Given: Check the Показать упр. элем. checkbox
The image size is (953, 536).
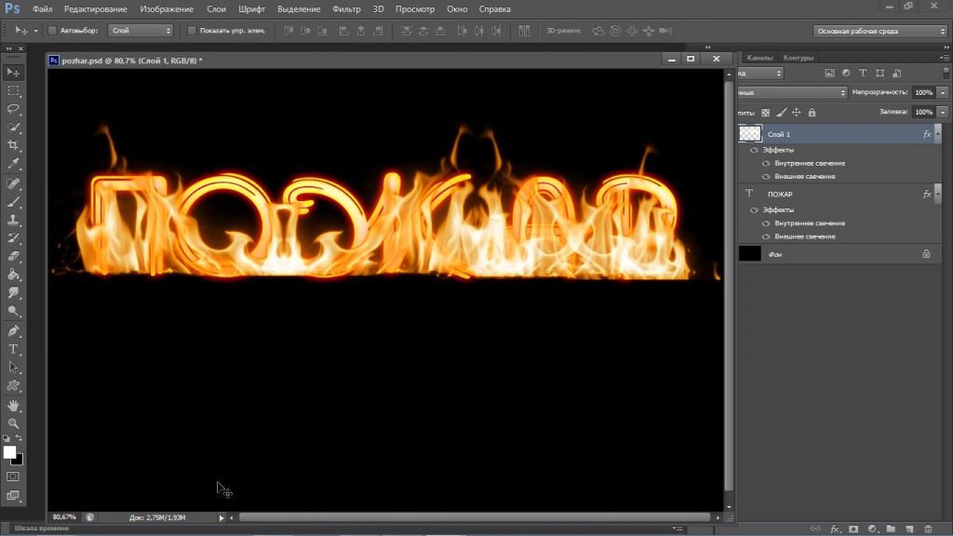Looking at the screenshot, I should pyautogui.click(x=192, y=31).
